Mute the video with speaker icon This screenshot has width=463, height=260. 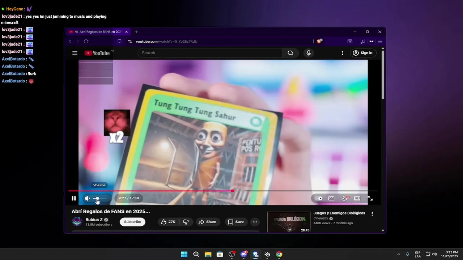pos(87,198)
